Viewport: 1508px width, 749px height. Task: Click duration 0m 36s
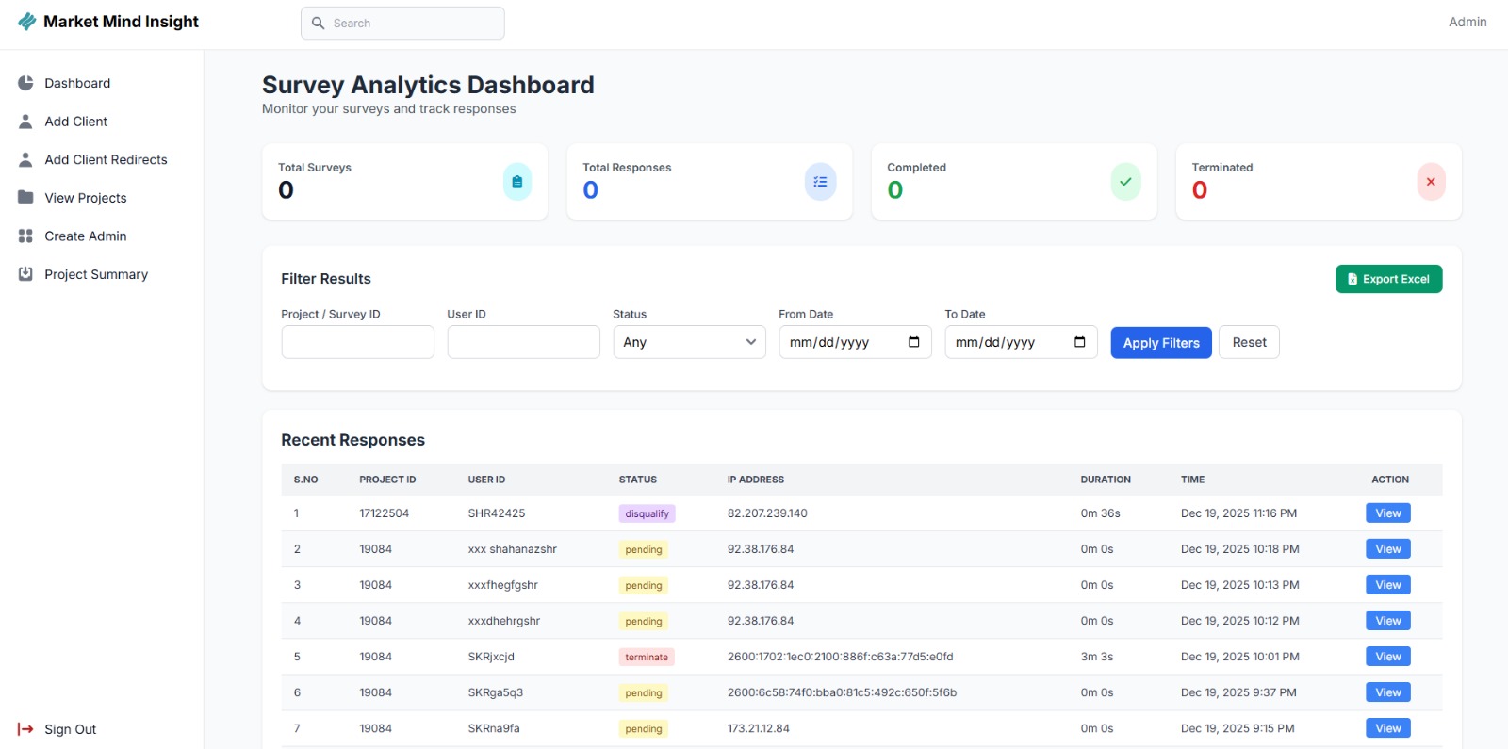1101,513
